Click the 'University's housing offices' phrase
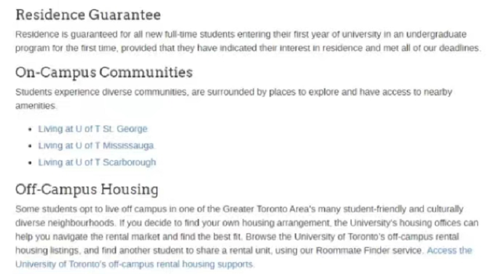The width and height of the screenshot is (500, 274). (x=405, y=223)
